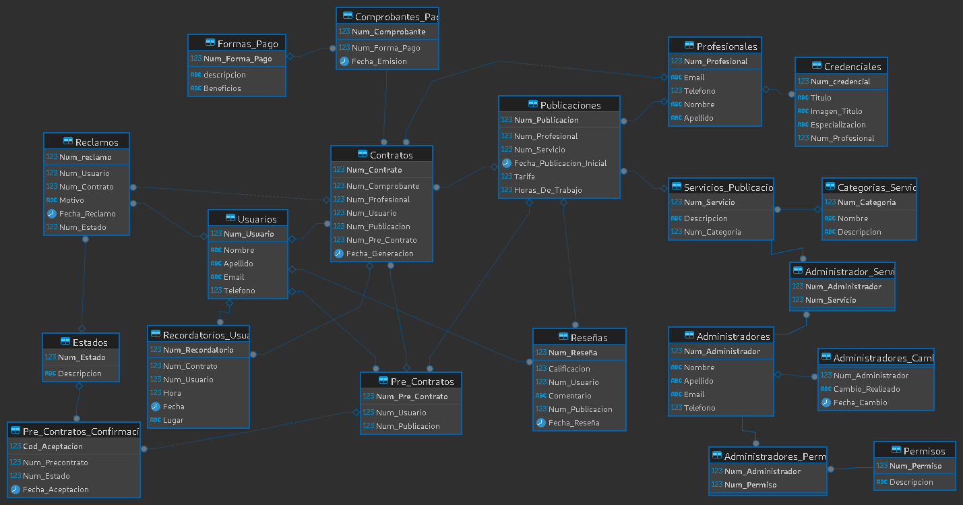Select the Num_Reseña primary key row
This screenshot has width=963, height=505.
click(x=573, y=352)
